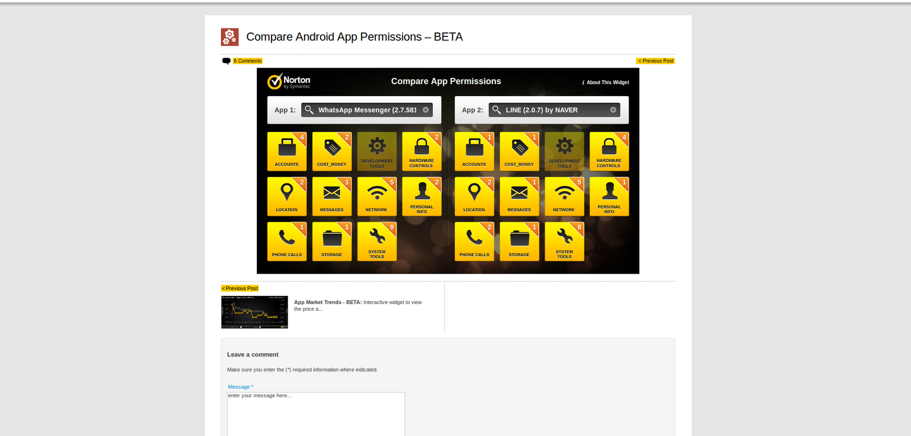
Task: Open App Market Trends - BETA post link
Action: (327, 302)
